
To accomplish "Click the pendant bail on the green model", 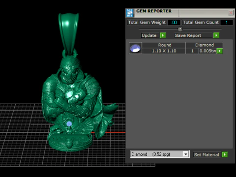I will coord(69,33).
